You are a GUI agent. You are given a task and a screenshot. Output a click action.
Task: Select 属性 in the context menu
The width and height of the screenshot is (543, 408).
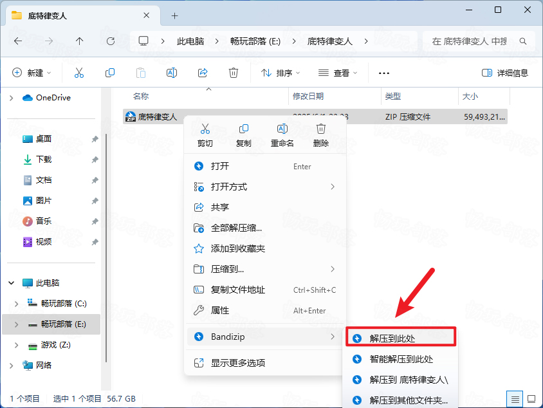click(265, 310)
